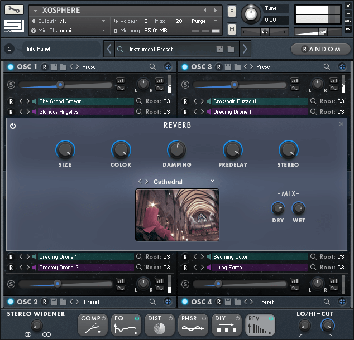Go to next instrument preset chevron

point(245,48)
